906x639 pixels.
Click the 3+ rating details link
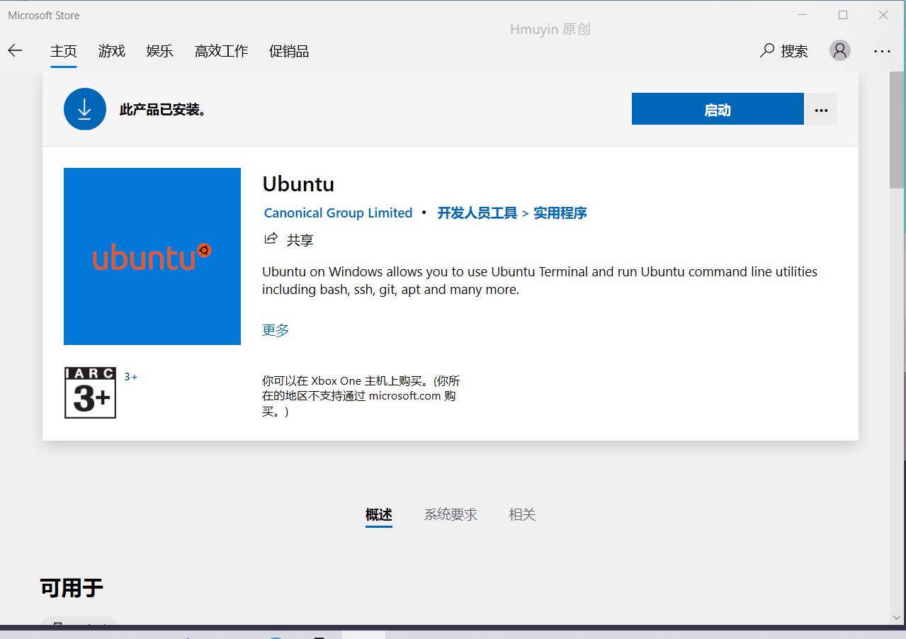pyautogui.click(x=130, y=376)
